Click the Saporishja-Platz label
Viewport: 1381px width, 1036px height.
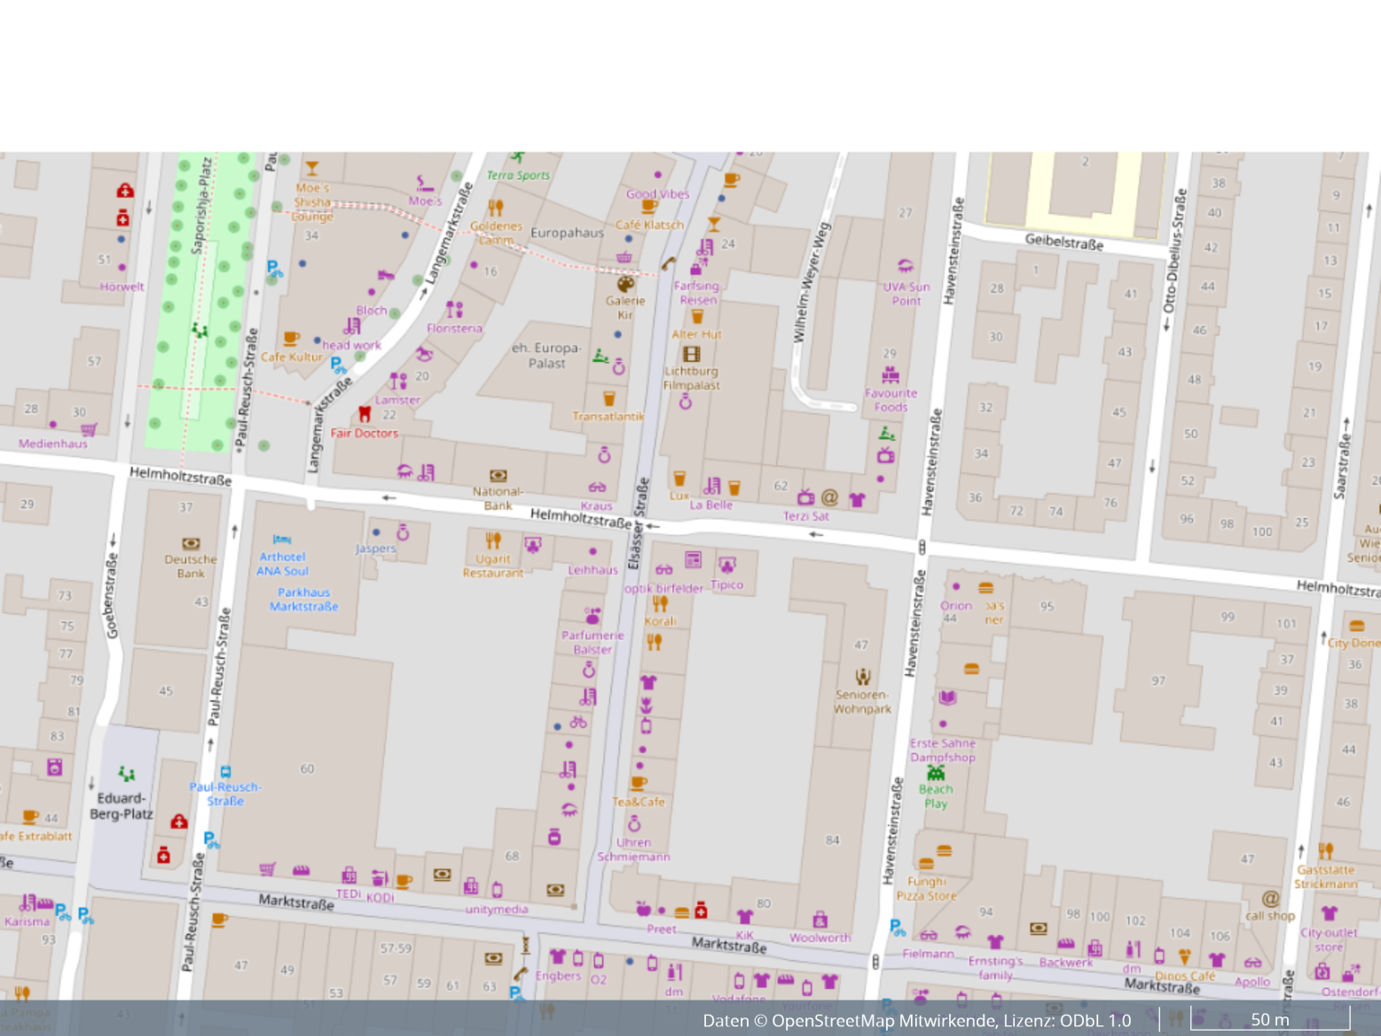click(x=200, y=206)
